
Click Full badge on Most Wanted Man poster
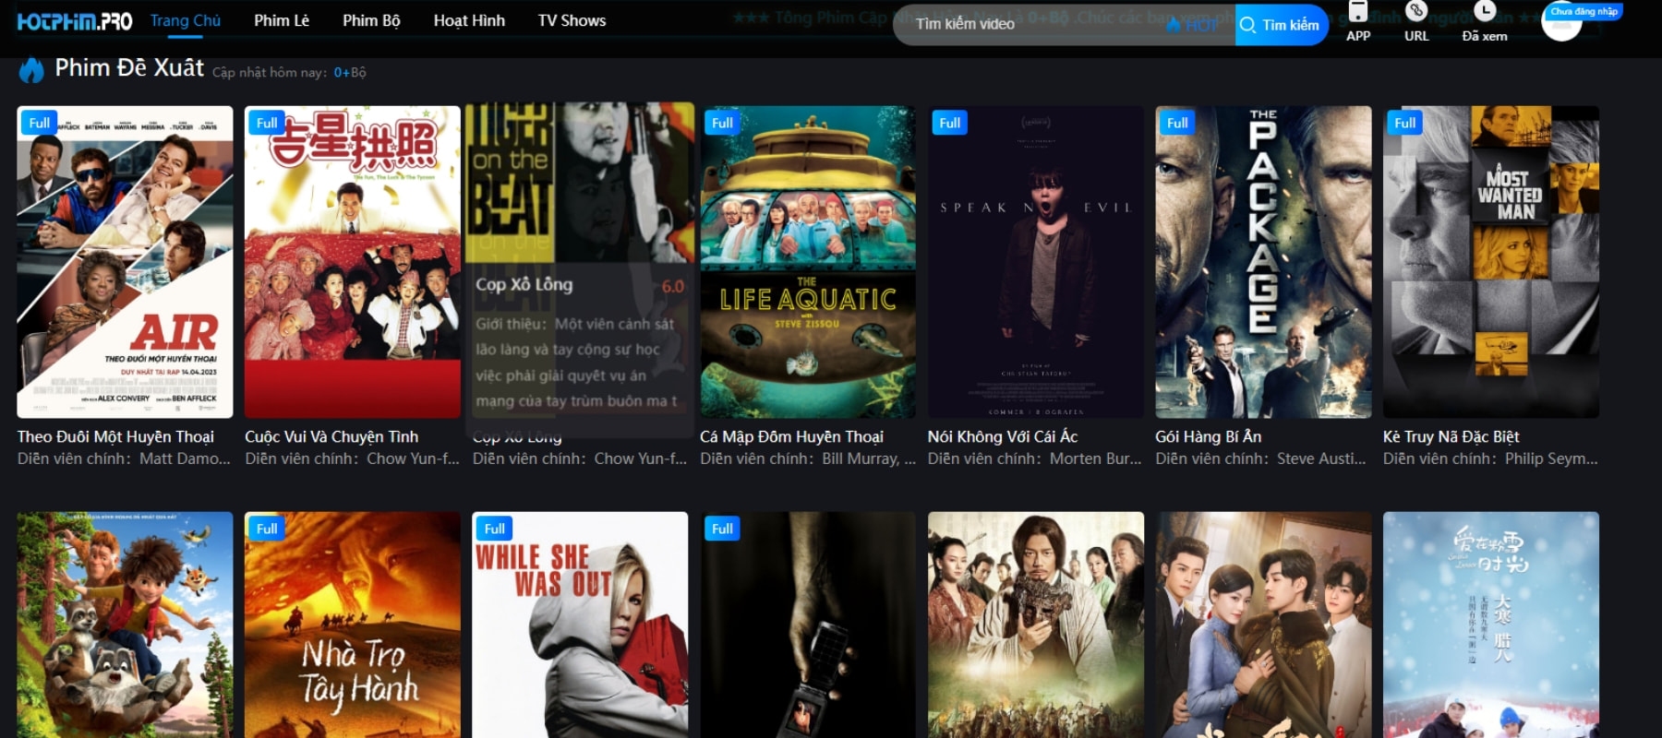tap(1405, 123)
